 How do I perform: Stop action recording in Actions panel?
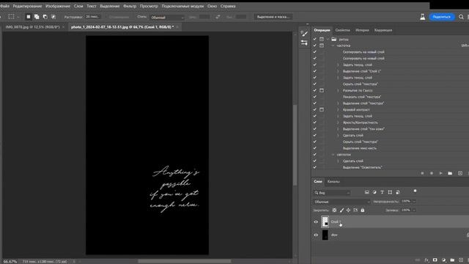pyautogui.click(x=422, y=173)
